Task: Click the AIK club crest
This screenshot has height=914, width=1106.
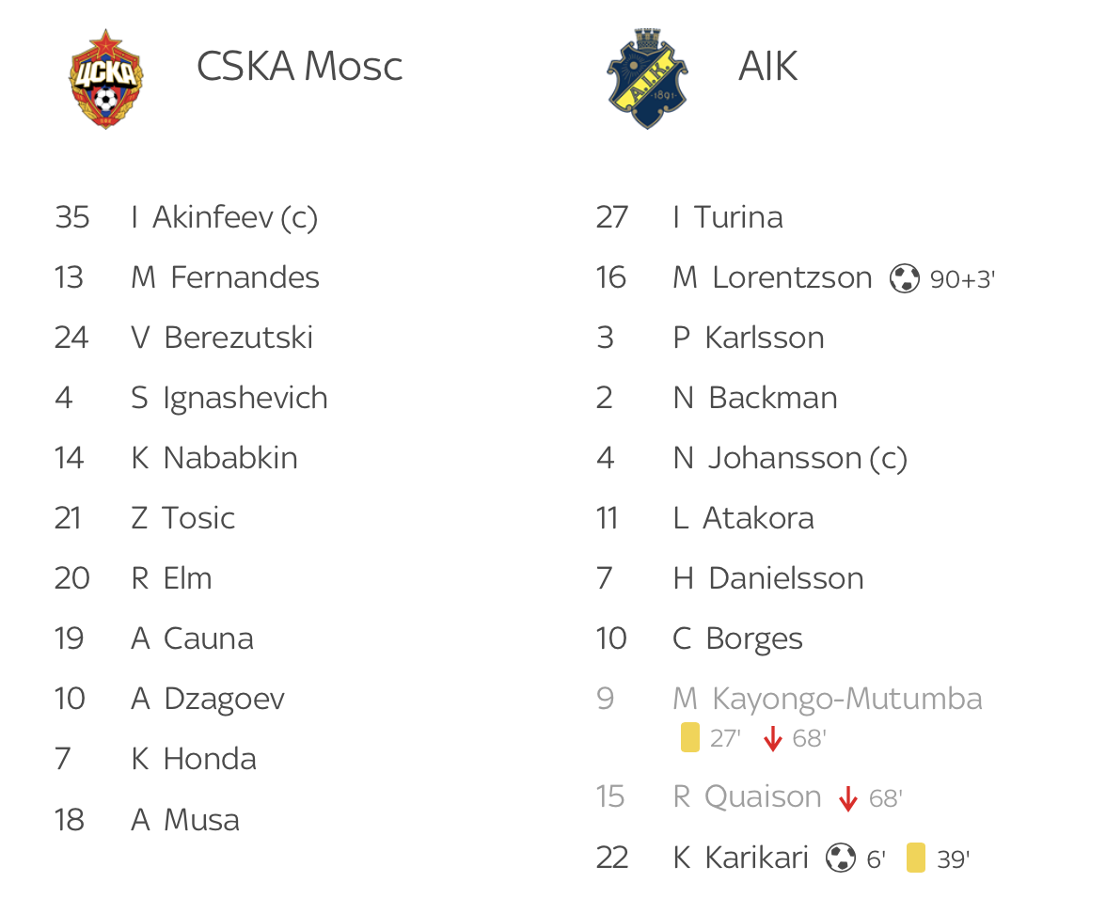Action: coord(647,78)
